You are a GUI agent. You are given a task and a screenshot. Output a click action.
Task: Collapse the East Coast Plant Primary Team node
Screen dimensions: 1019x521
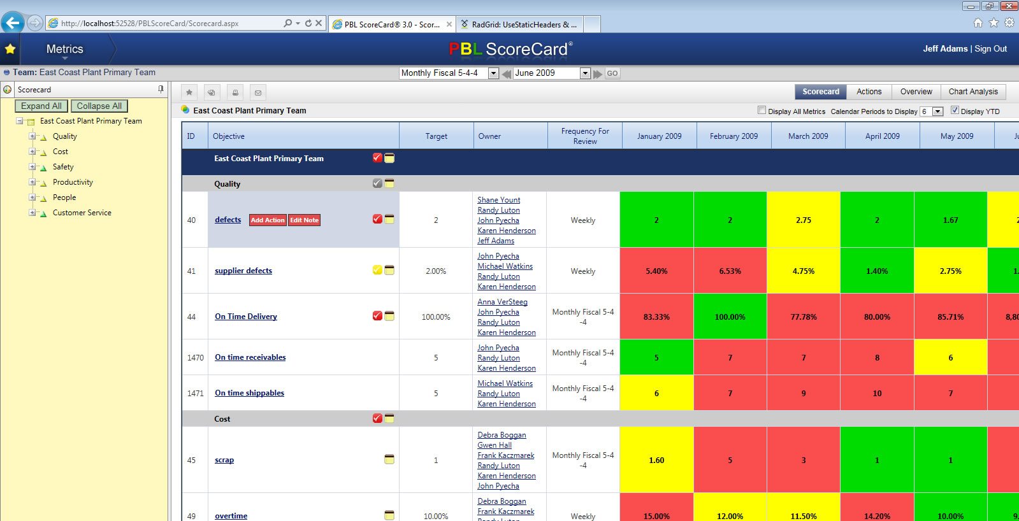(x=20, y=121)
